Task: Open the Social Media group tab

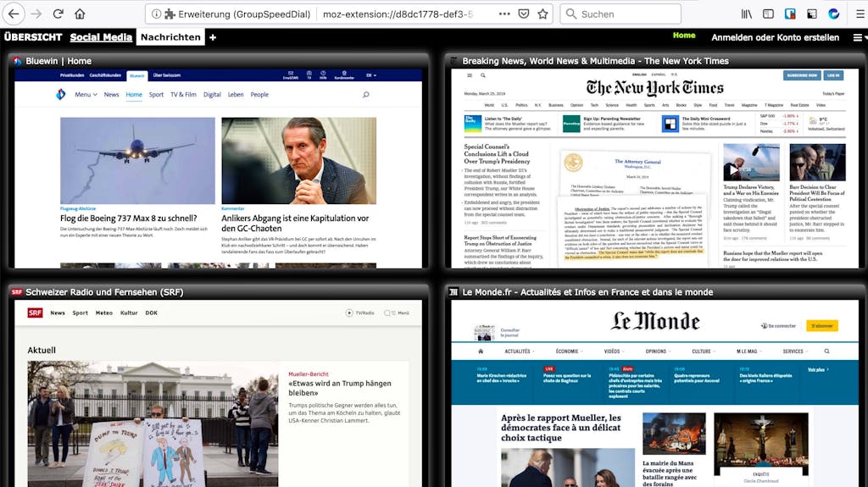Action: pyautogui.click(x=101, y=37)
